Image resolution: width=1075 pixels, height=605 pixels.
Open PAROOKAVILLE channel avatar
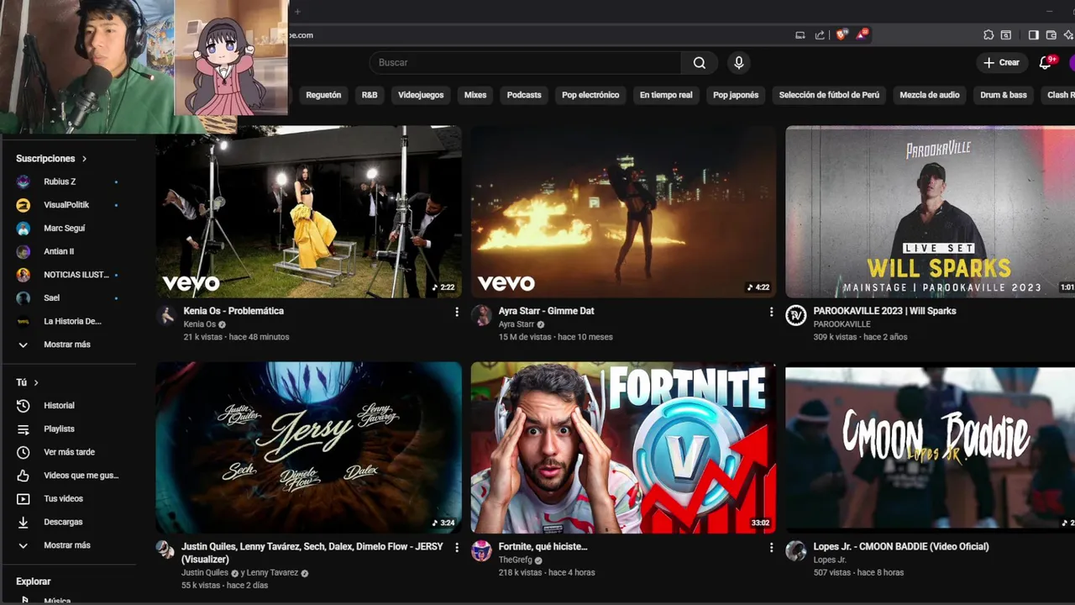click(x=795, y=315)
